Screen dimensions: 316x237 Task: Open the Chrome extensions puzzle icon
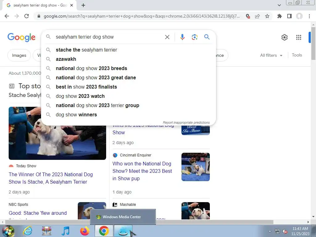click(x=280, y=16)
